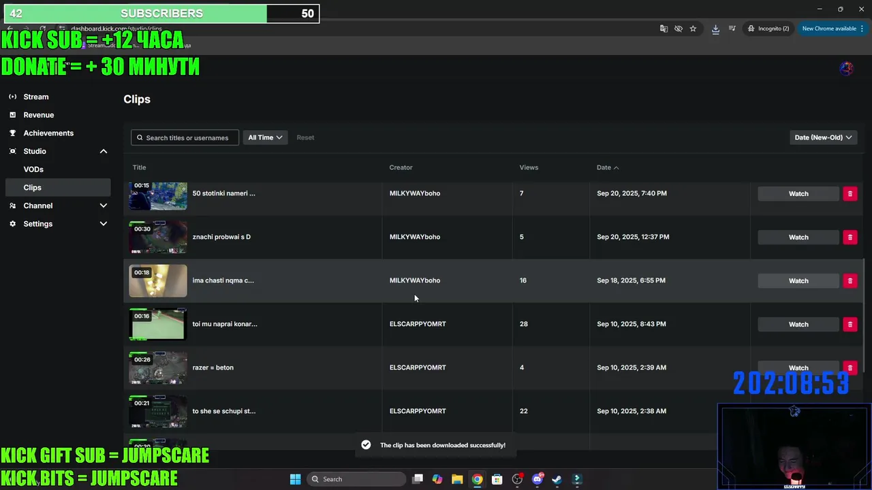Open the Date (New-Old) sort dropdown
The height and width of the screenshot is (490, 872).
[823, 137]
